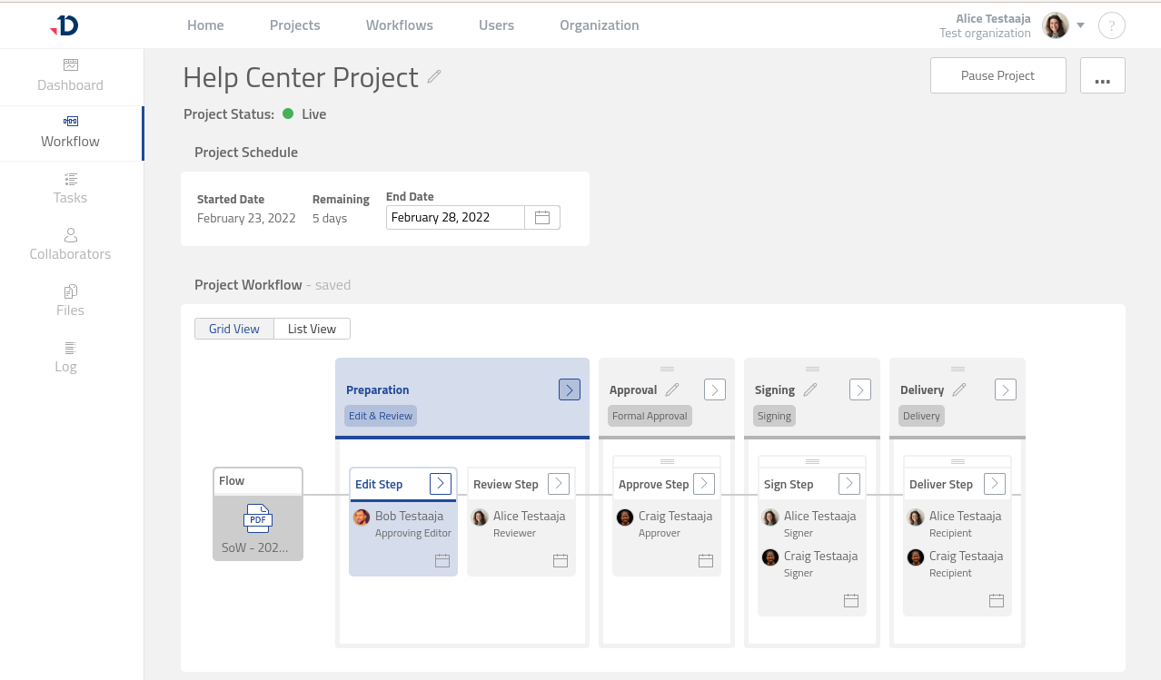Expand the Sign Step chevron
Viewport: 1161px width, 680px height.
(x=849, y=484)
